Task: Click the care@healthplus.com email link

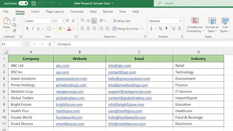Action: point(125,111)
